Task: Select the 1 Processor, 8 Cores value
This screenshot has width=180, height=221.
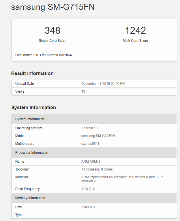Action: (x=97, y=169)
